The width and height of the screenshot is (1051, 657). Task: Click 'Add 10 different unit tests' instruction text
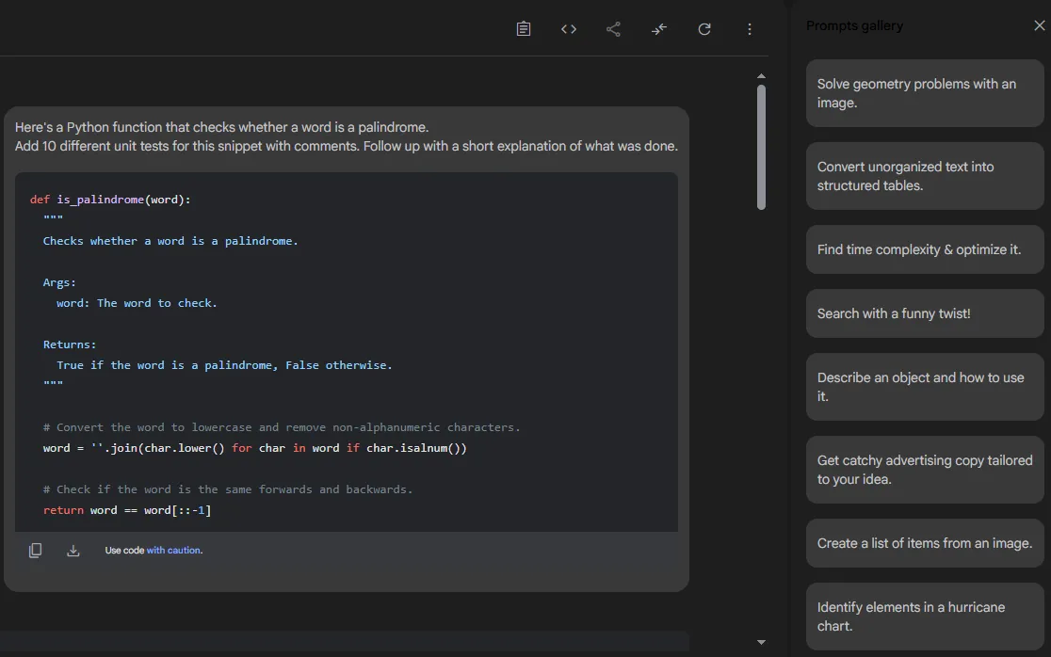coord(346,146)
